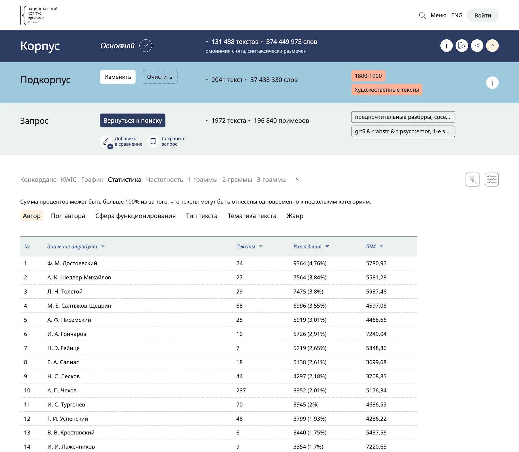Click author Г. И. Успенский
This screenshot has height=452, width=519.
68,419
